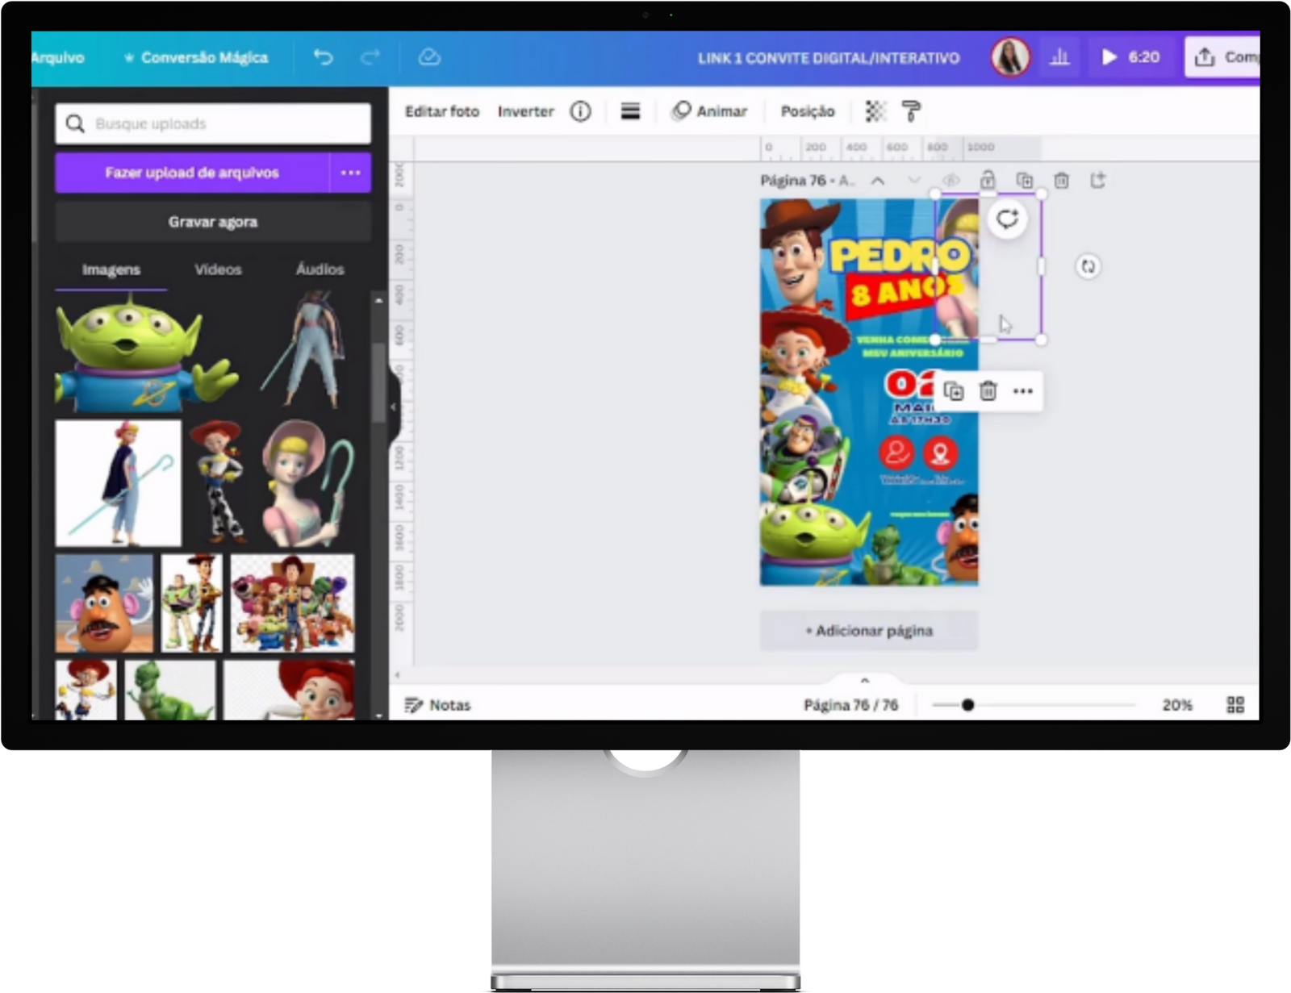Select Toy Story group cast thumbnail
Image resolution: width=1291 pixels, height=993 pixels.
click(x=292, y=603)
